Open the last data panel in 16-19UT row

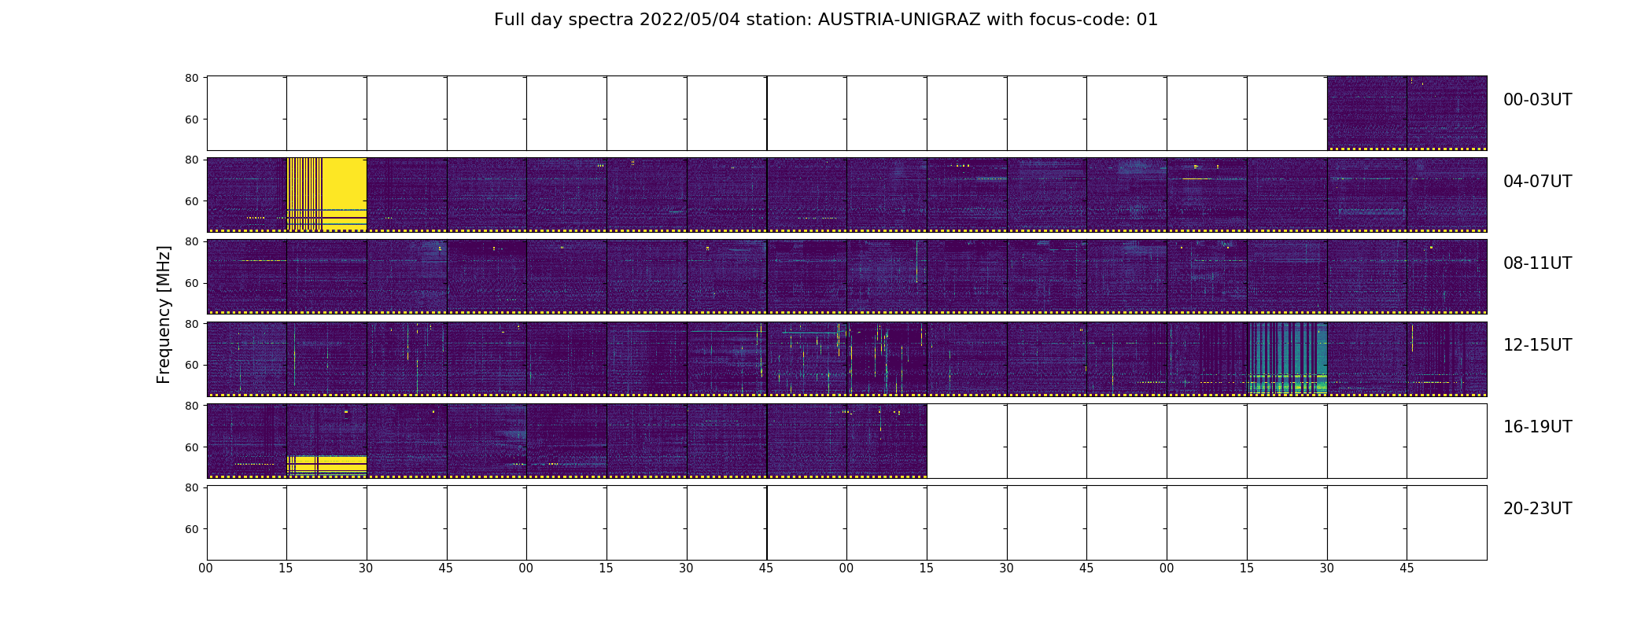[887, 441]
